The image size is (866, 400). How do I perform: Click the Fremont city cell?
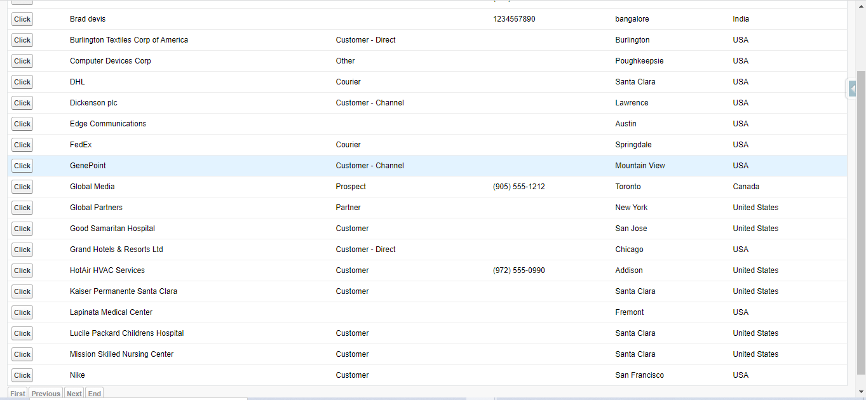click(630, 312)
